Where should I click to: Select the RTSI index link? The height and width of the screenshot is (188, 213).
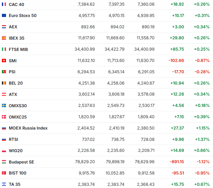(x=13, y=139)
